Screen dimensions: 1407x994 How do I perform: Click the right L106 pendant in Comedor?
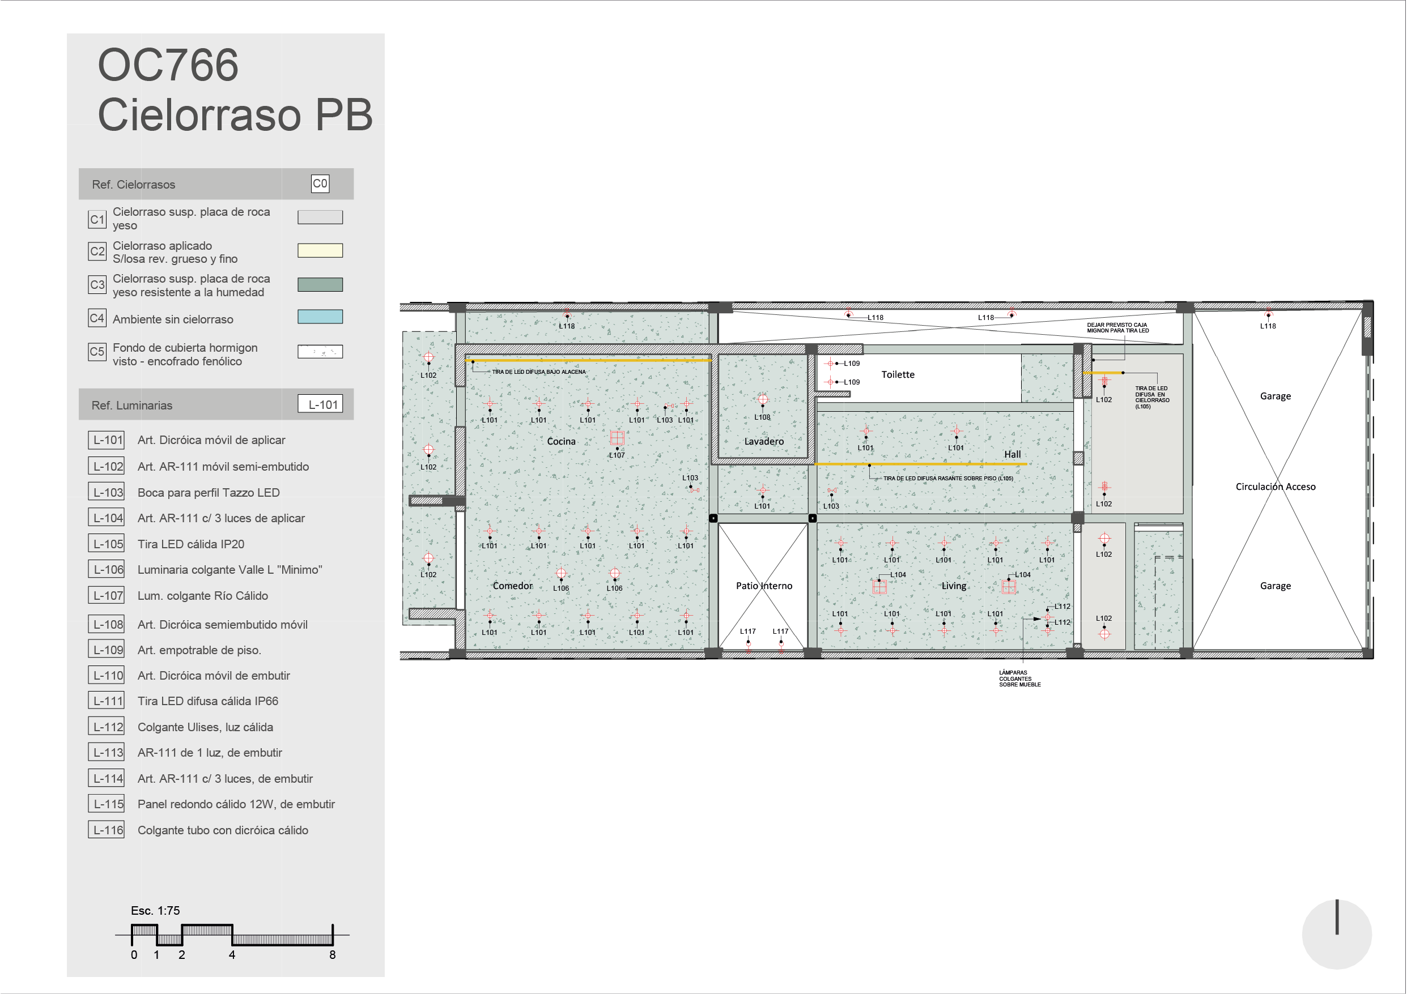[615, 574]
